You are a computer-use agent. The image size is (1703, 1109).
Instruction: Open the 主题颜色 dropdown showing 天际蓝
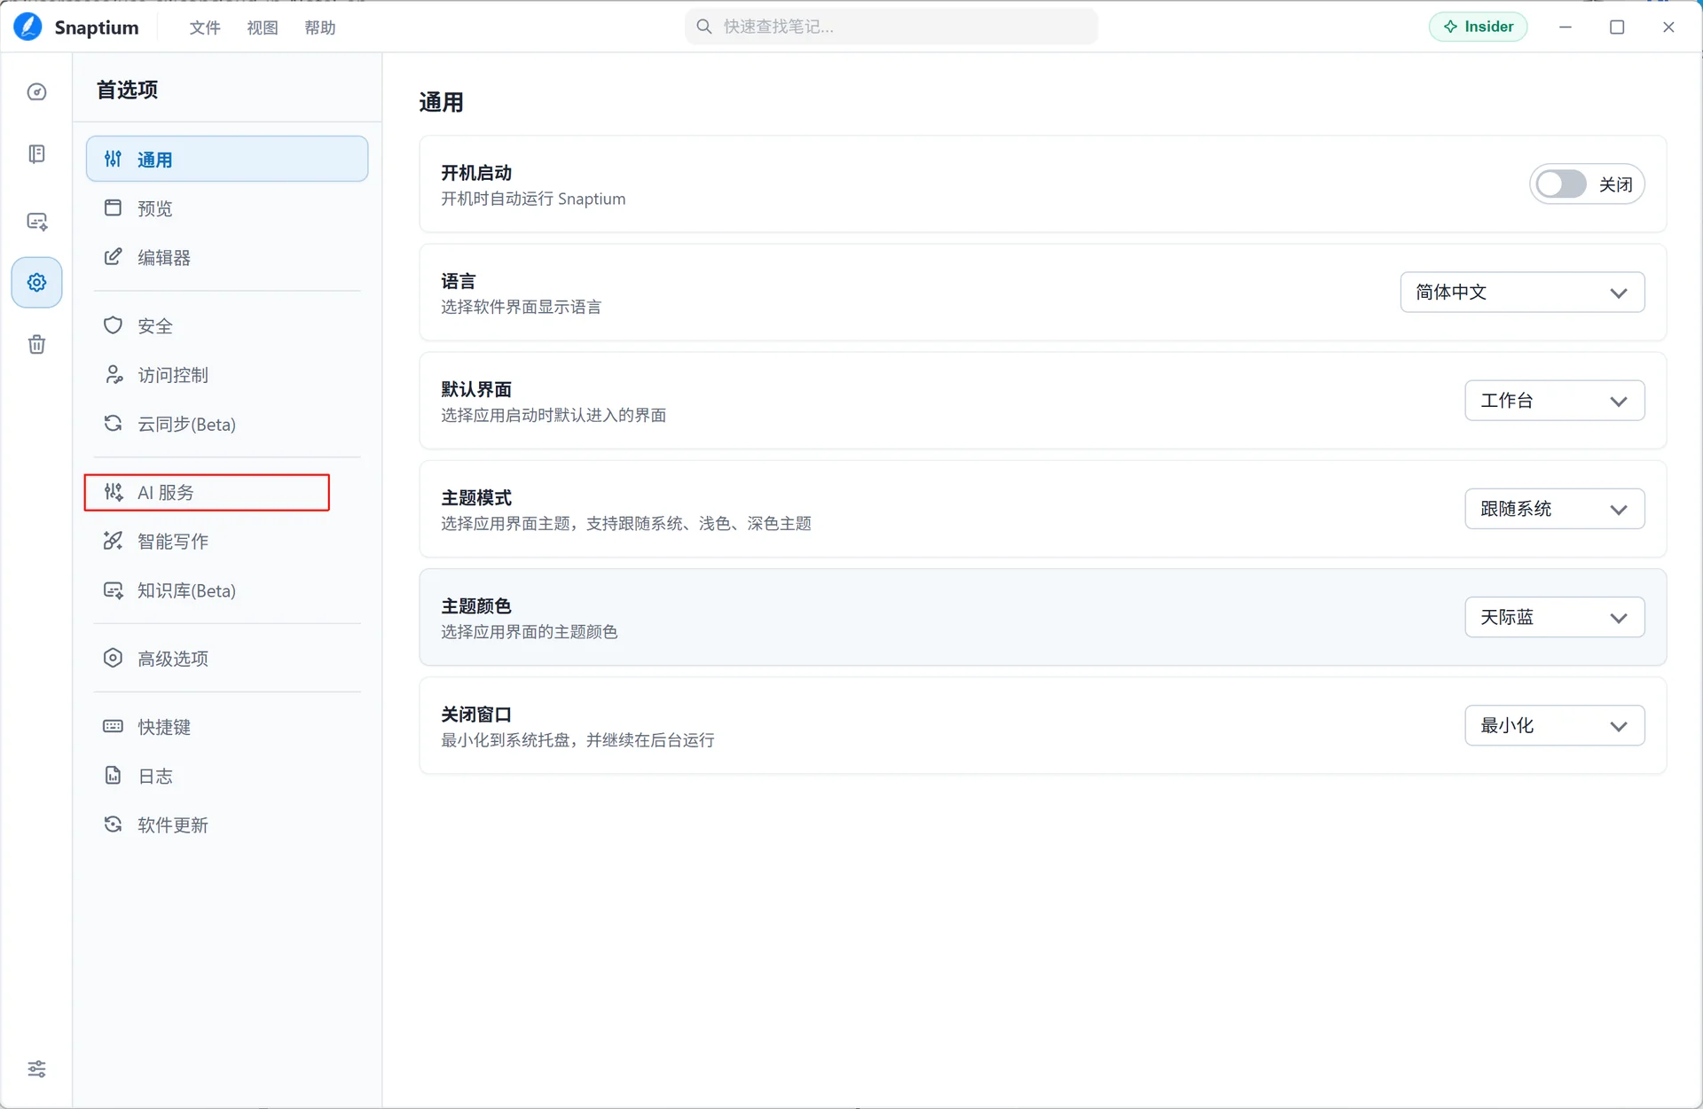(x=1554, y=617)
